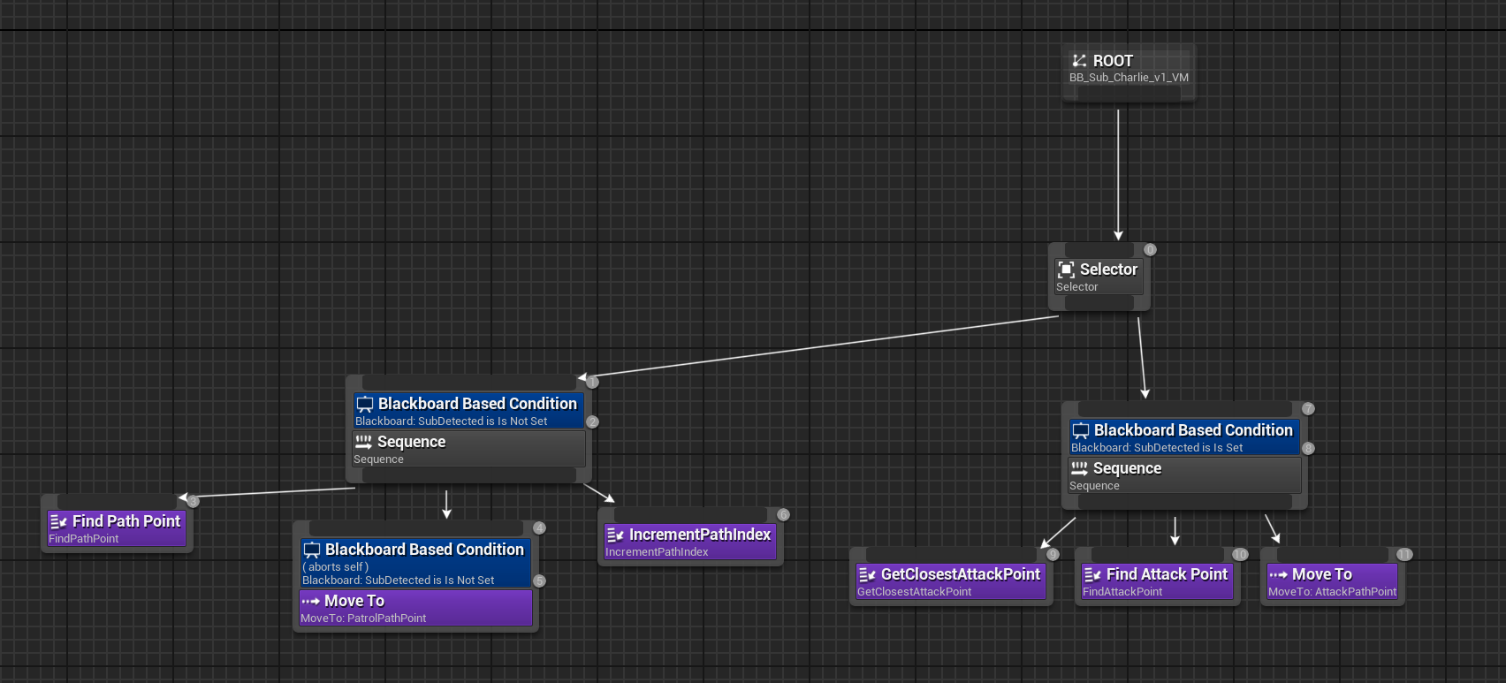The image size is (1506, 683).
Task: Select the ROOT node title
Action: click(x=1113, y=61)
